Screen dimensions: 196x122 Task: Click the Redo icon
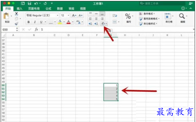(45, 3)
